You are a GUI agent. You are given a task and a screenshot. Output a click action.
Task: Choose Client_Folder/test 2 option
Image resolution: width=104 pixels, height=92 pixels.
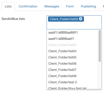[72, 82]
